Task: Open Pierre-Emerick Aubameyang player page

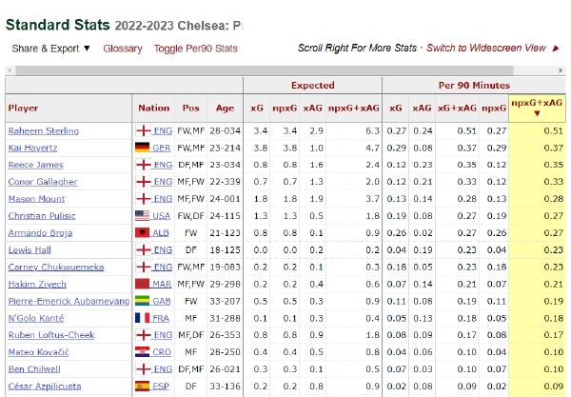Action: click(69, 301)
